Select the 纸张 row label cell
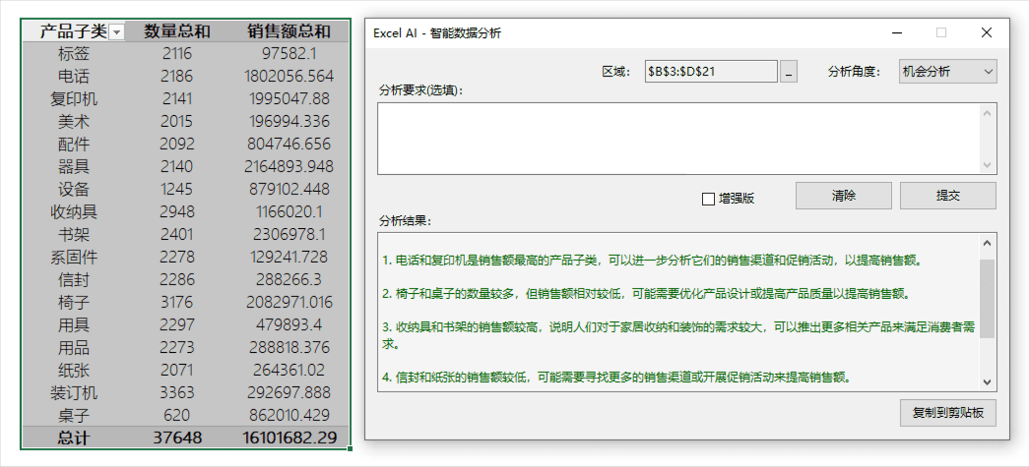The image size is (1029, 467). pyautogui.click(x=74, y=370)
